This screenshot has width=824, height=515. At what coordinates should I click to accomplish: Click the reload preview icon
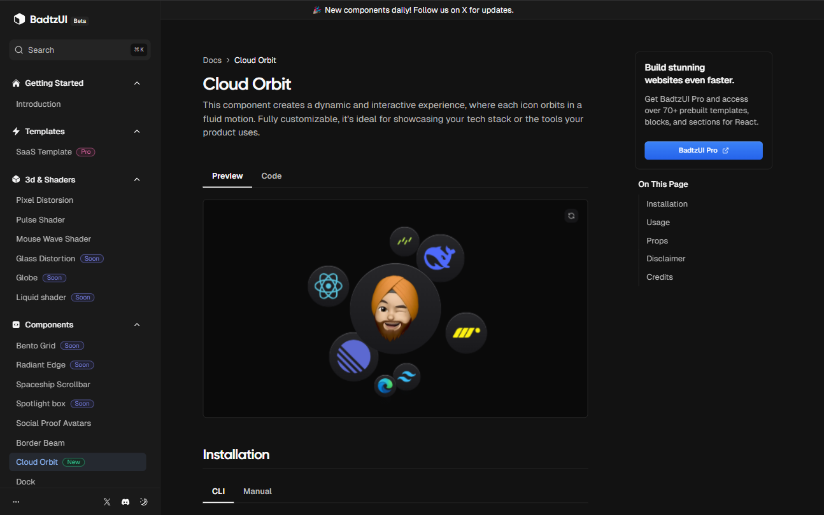pyautogui.click(x=571, y=216)
